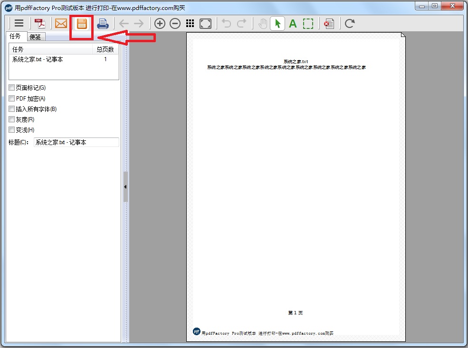Click the redo arrow icon
This screenshot has height=348, width=468.
(x=242, y=23)
